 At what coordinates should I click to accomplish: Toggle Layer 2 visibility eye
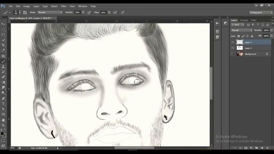[232, 42]
